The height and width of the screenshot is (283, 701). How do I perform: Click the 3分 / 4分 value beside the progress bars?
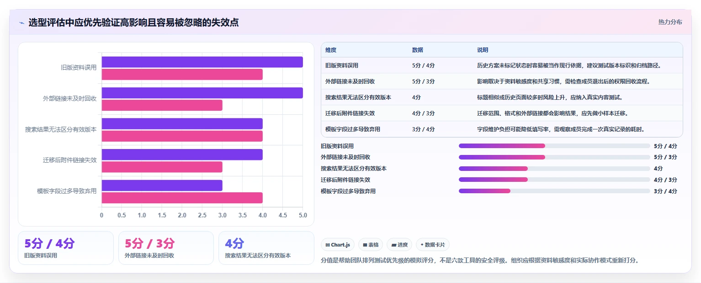pos(665,191)
